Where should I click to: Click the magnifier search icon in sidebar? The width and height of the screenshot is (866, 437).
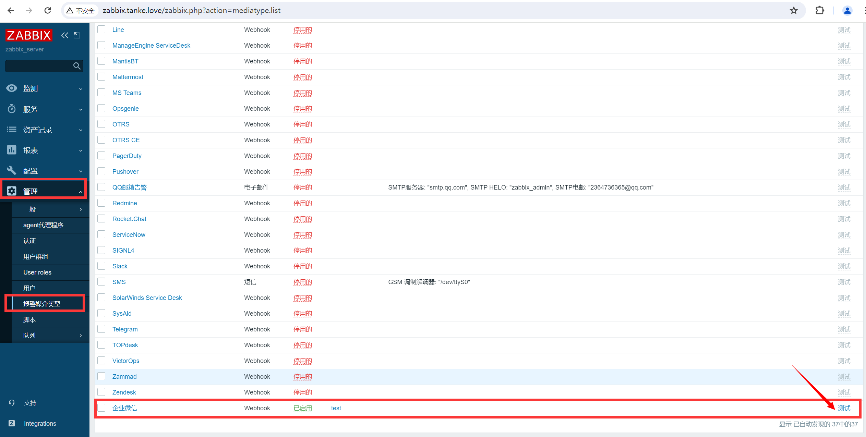(77, 66)
